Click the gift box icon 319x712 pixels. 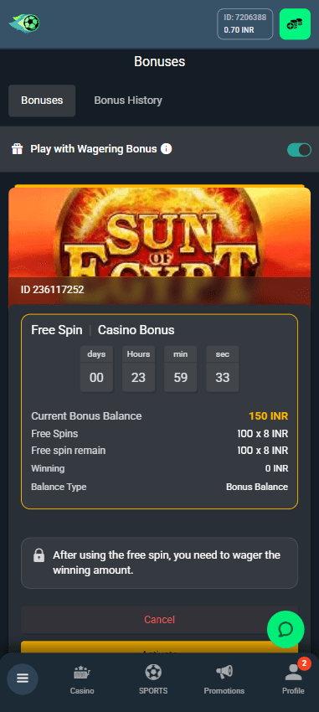click(x=18, y=149)
